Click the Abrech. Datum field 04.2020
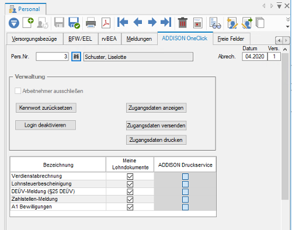Image resolution: width=292 pixels, height=230 pixels. [255, 57]
